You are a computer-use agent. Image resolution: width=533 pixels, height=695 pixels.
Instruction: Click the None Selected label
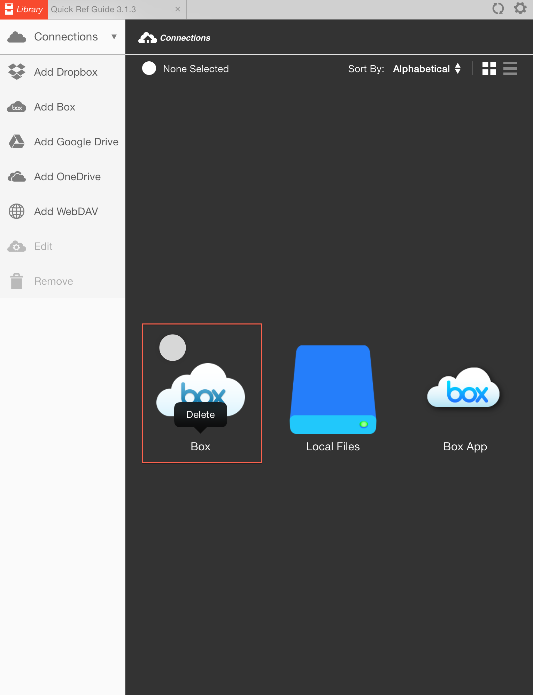(x=196, y=69)
